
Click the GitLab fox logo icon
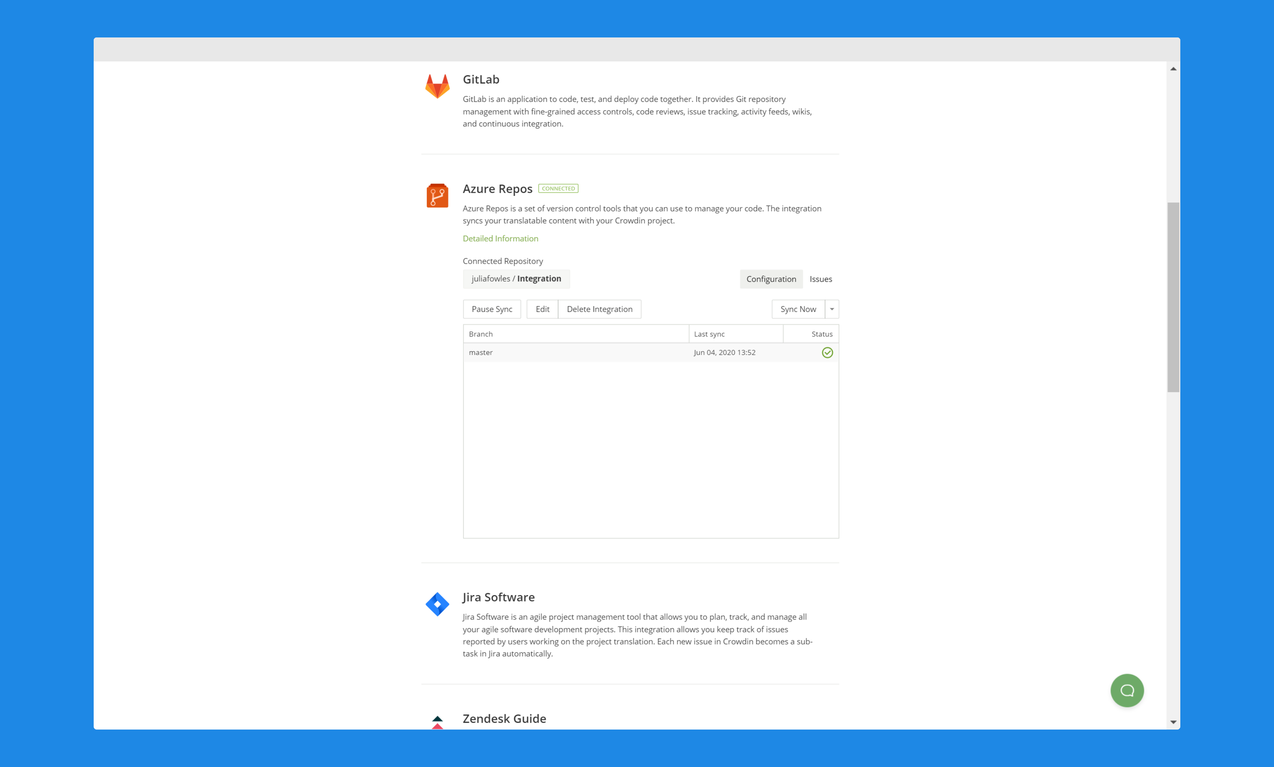click(437, 86)
